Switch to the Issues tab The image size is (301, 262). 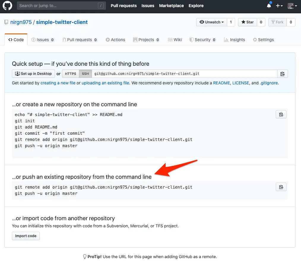pos(43,40)
